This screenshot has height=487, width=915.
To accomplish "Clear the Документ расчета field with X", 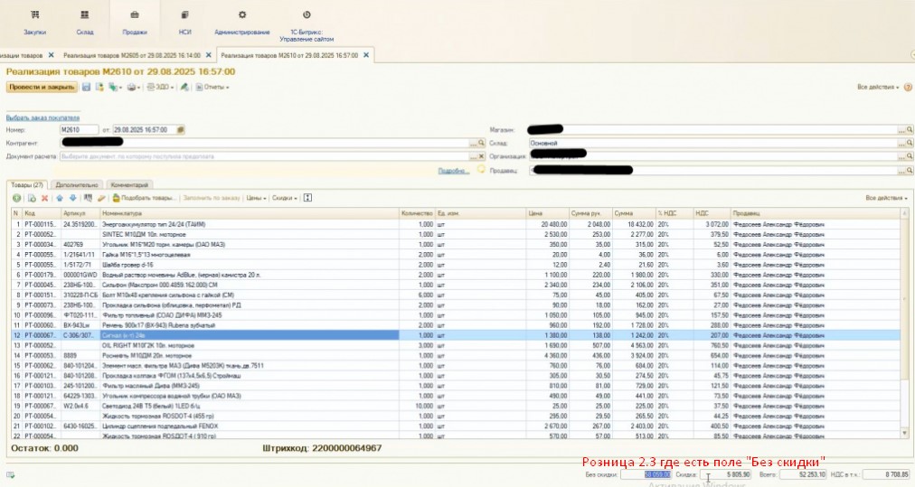I will (x=481, y=156).
